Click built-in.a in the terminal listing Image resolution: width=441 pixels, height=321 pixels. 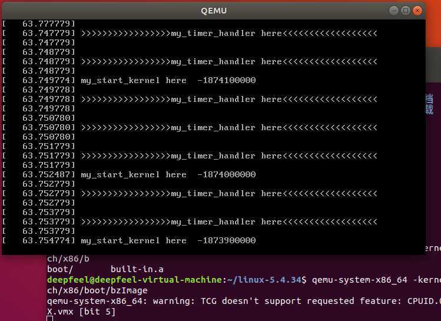(x=137, y=269)
